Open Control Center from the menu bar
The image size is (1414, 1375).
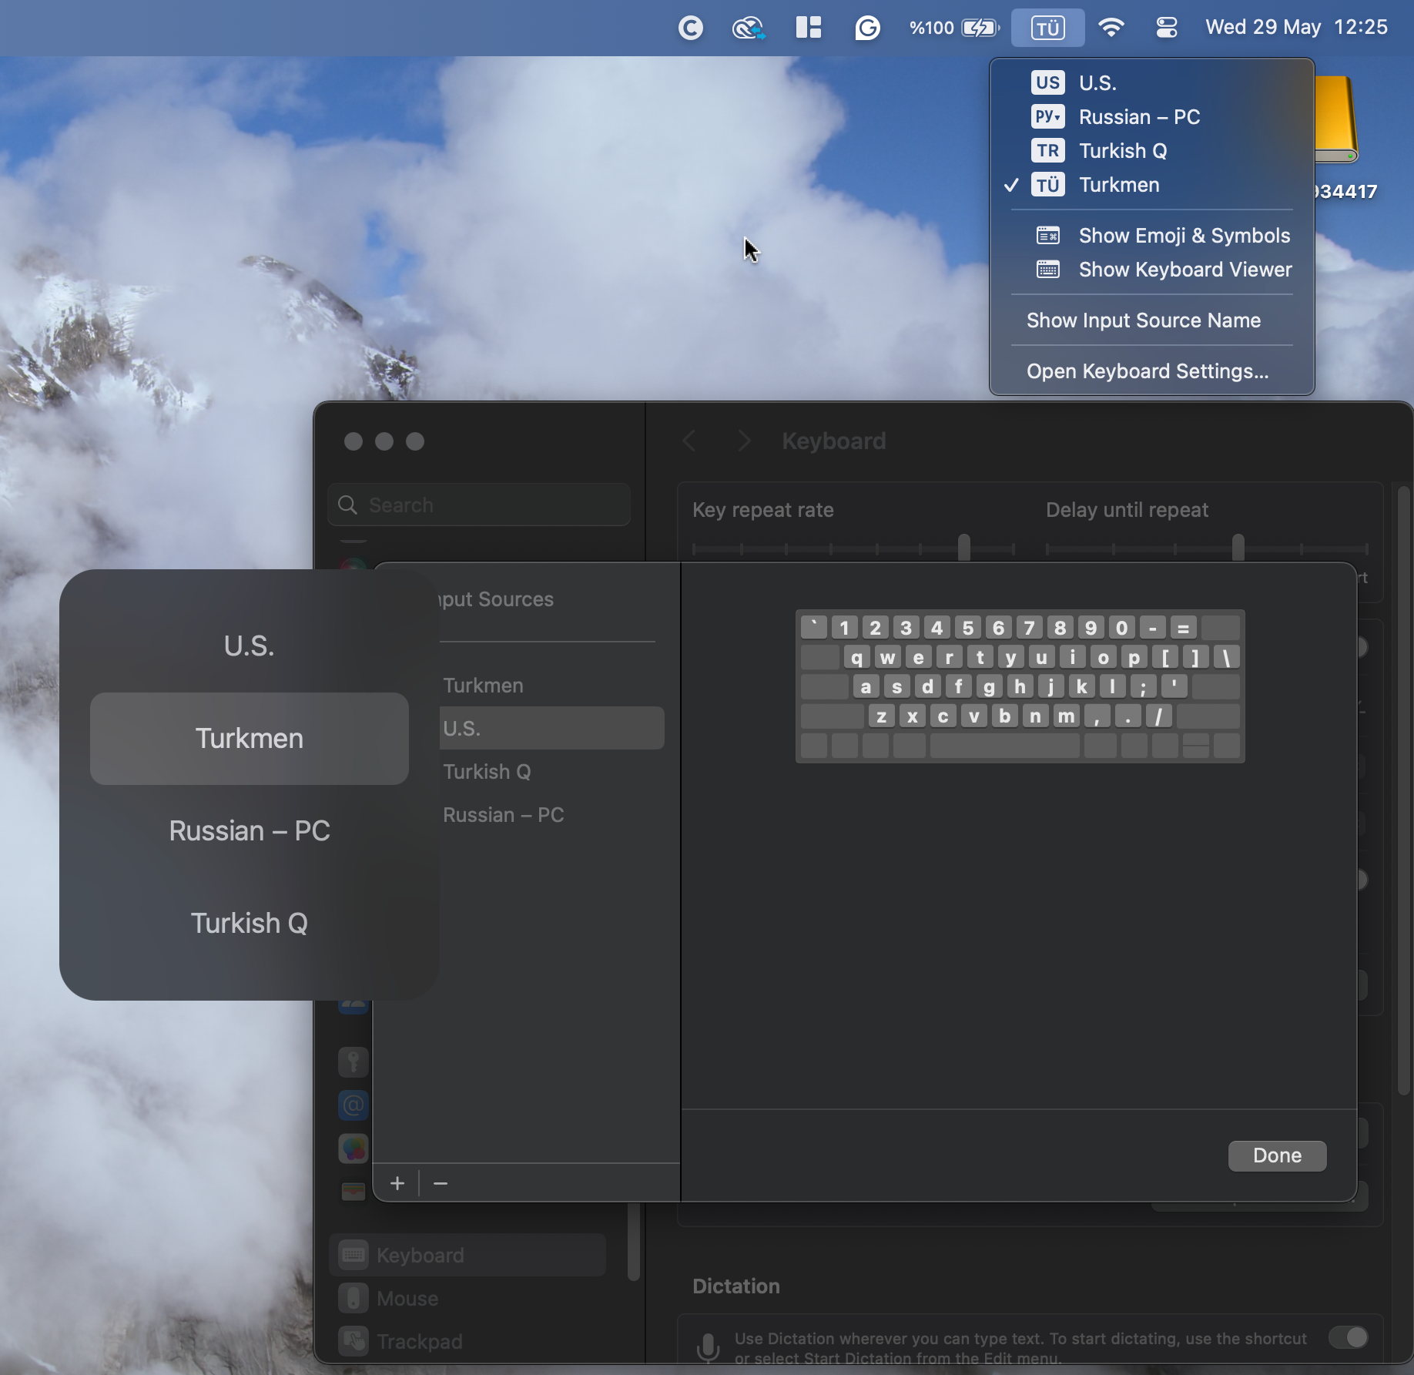click(1167, 28)
